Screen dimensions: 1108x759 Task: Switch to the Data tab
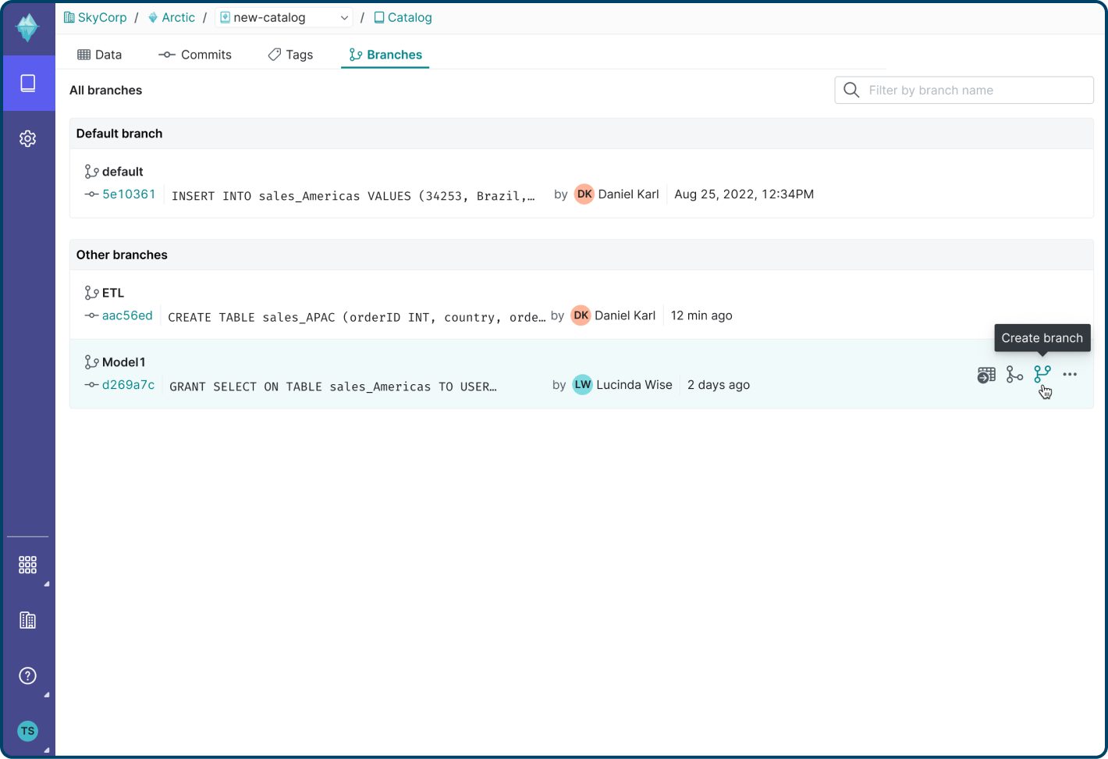click(100, 55)
